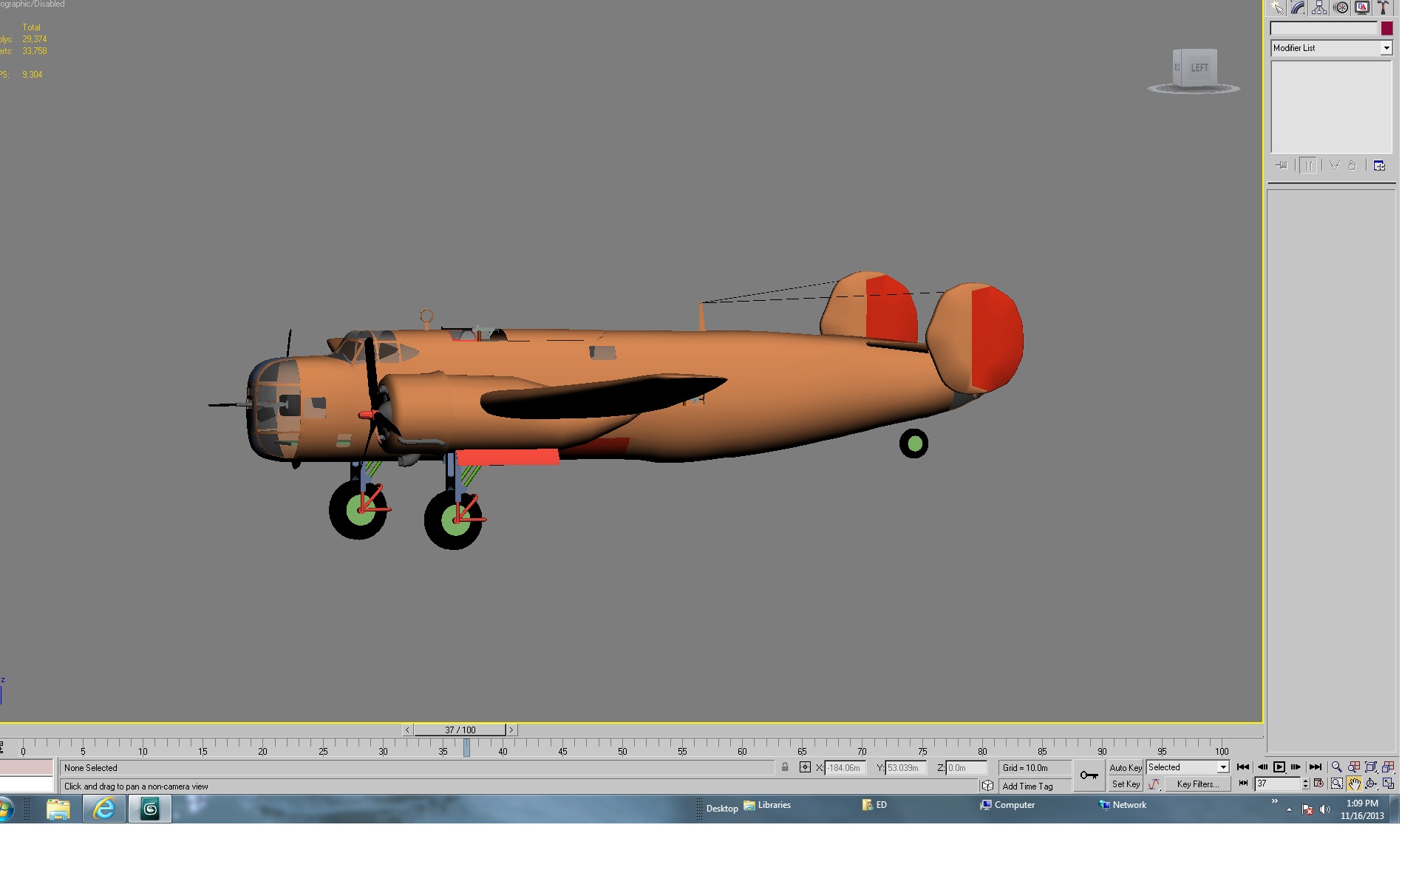The width and height of the screenshot is (1419, 887).
Task: Open Time Configuration icon
Action: (x=1318, y=784)
